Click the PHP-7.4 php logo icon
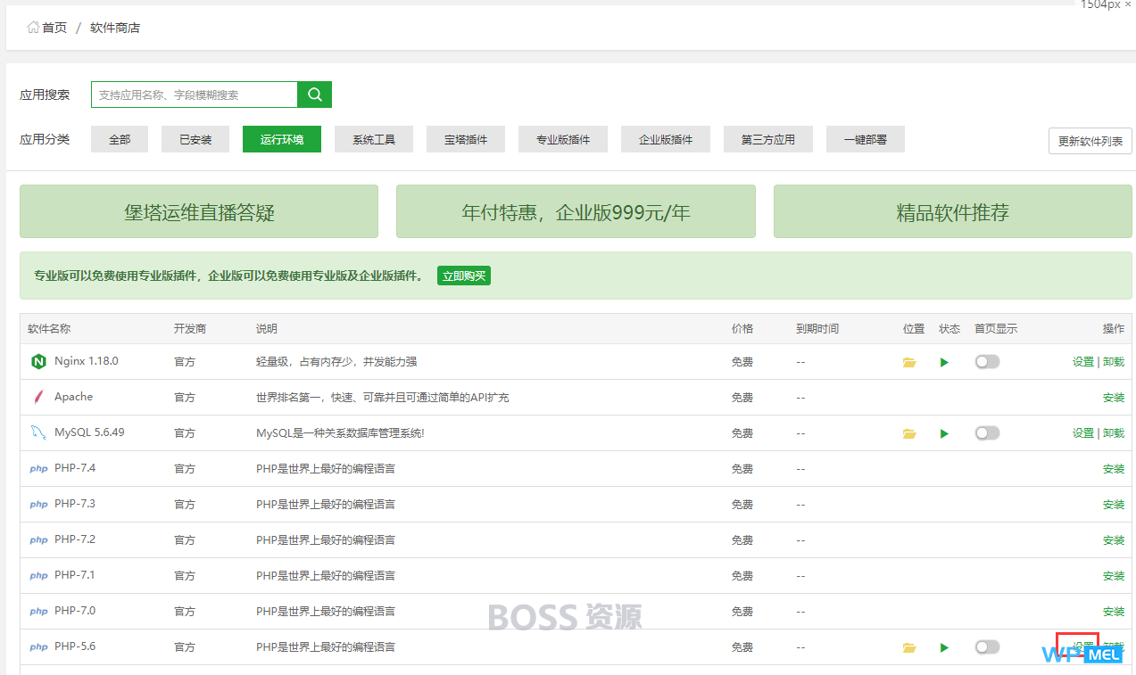The width and height of the screenshot is (1136, 675). point(38,469)
